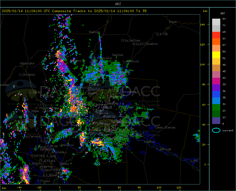Select the light gray 70–80 dBZ swatch
Viewport: 236px width, 191px height.
pos(216,22)
